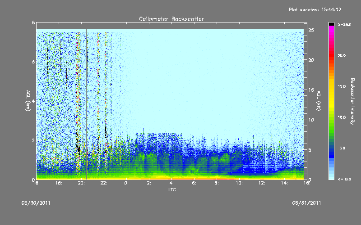Click the ">-25.0" colorbar maximum label
The width and height of the screenshot is (361, 225).
[344, 25]
